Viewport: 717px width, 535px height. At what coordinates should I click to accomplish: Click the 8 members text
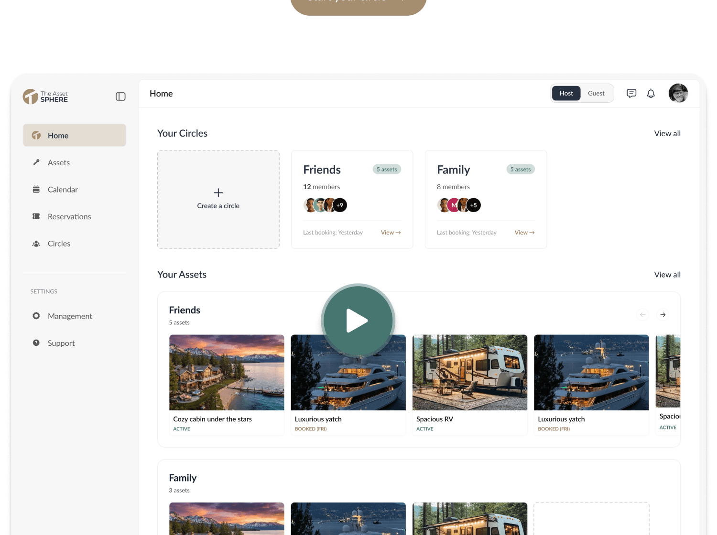tap(453, 187)
